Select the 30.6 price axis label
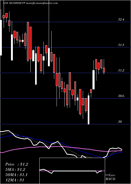 coord(121,96)
